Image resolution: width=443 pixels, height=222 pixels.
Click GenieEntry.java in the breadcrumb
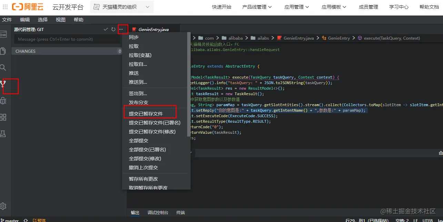pos(296,38)
